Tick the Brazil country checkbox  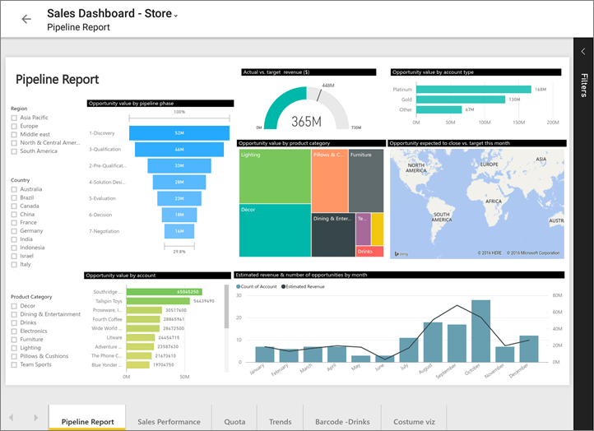click(14, 198)
